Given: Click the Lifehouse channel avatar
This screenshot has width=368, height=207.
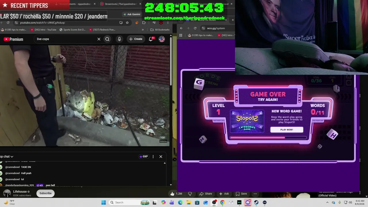Looking at the screenshot, I should [x=7, y=193].
